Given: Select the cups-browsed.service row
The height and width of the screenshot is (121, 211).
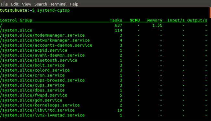Looking at the screenshot, I should (104, 80).
